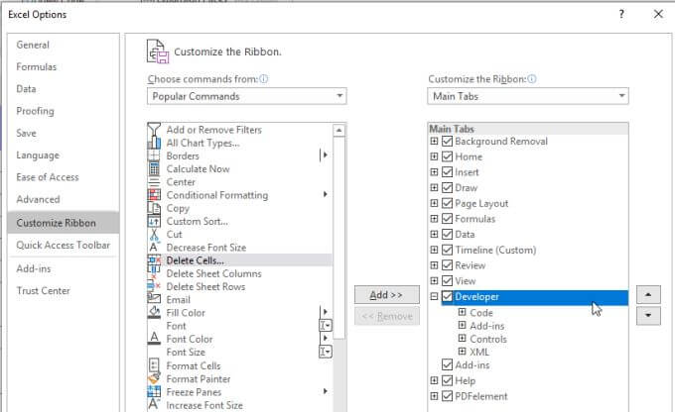The image size is (675, 412).
Task: Expand the Conditional Formatting submenu arrow
Action: pyautogui.click(x=326, y=195)
